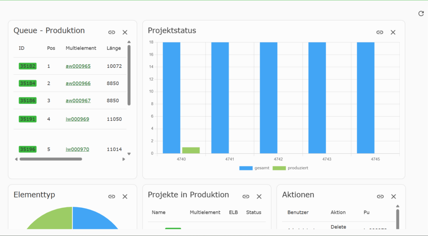Click green produziert bar for project 4740
Screen dimensions: 428x236
(191, 150)
